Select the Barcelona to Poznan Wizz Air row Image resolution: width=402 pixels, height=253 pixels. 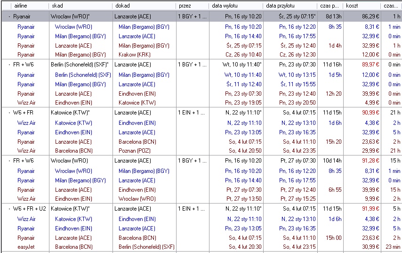pyautogui.click(x=201, y=151)
